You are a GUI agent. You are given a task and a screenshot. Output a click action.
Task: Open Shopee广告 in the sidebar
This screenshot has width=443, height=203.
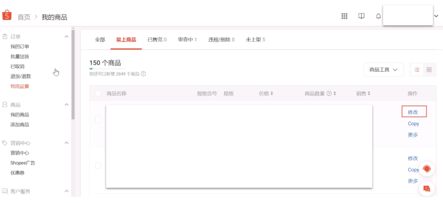(23, 163)
